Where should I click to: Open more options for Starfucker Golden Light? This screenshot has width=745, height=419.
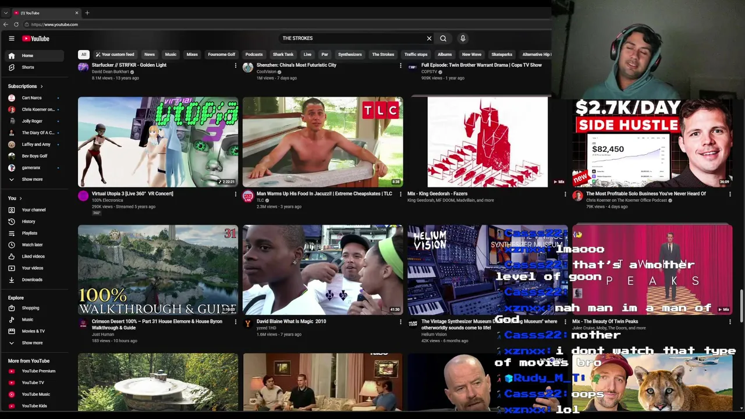[x=236, y=65]
